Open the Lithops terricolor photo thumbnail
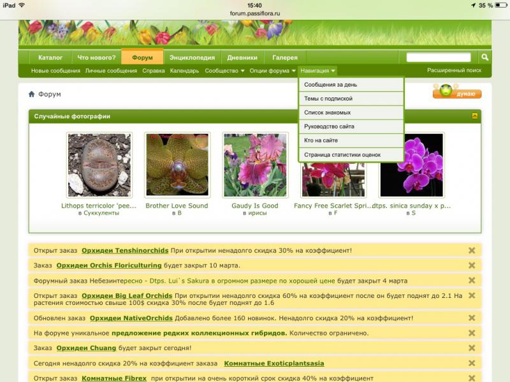The image size is (510, 382). 99,165
